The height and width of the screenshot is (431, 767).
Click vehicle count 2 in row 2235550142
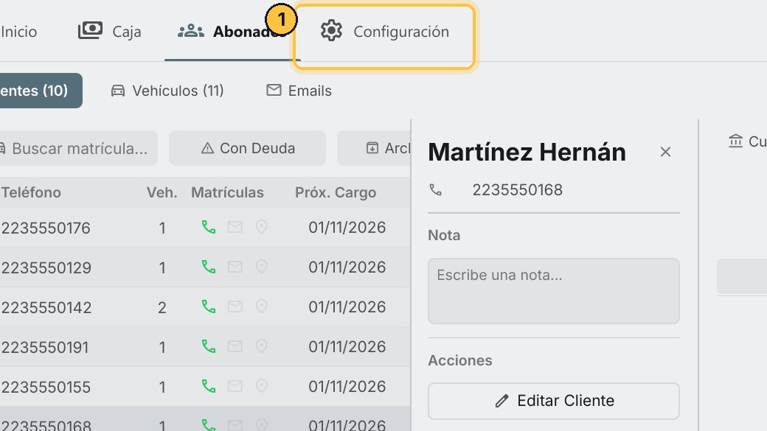click(x=162, y=308)
